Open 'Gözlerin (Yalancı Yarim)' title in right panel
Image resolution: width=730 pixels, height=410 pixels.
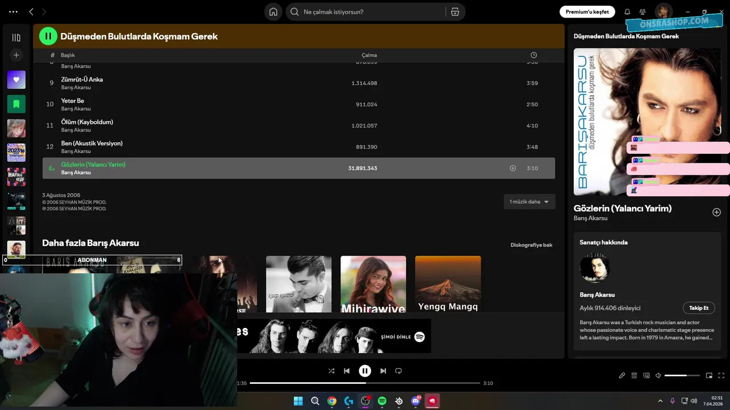click(x=623, y=208)
